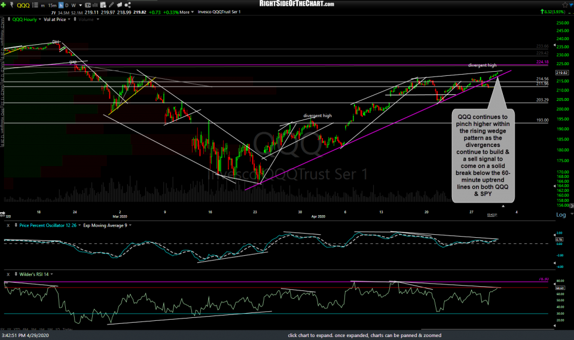The width and height of the screenshot is (574, 340).
Task: Open the timeframe dropdown arrow after W
Action: coord(81,5)
